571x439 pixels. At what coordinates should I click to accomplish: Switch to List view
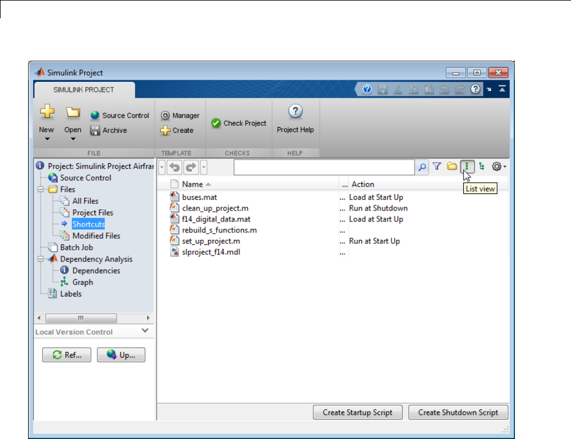click(x=467, y=167)
